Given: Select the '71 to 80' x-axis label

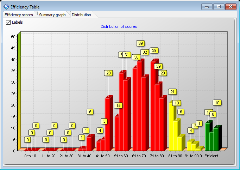Looking at the screenshot, I should tap(157, 156).
